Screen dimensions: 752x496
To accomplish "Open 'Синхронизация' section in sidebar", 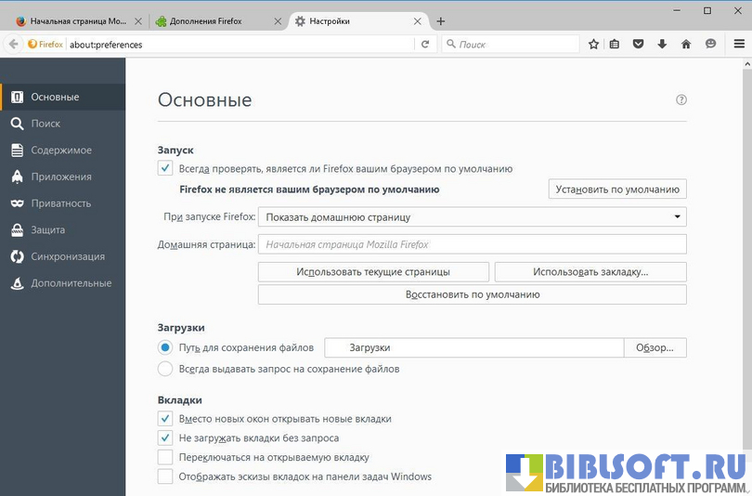I will 67,256.
